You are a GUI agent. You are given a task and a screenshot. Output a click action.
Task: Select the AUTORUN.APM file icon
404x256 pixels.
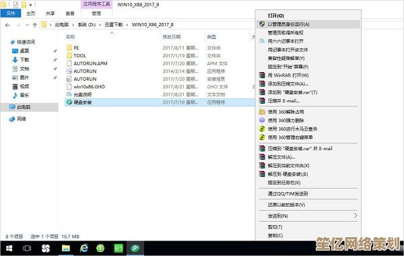click(x=69, y=63)
